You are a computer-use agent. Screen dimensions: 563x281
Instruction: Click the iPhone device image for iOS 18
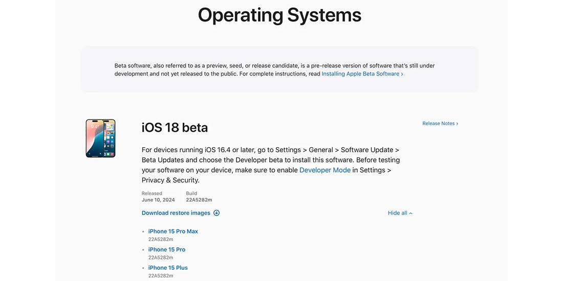(100, 138)
